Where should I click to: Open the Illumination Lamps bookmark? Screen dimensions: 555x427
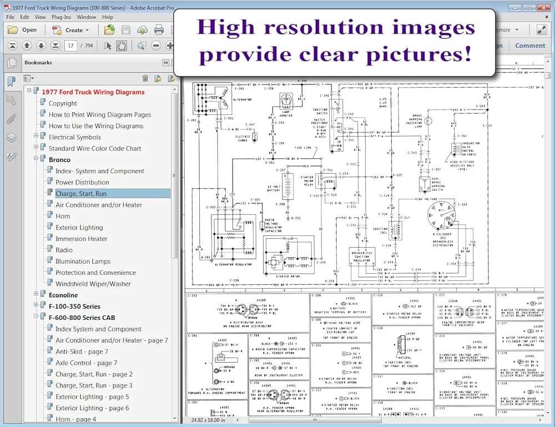click(83, 262)
